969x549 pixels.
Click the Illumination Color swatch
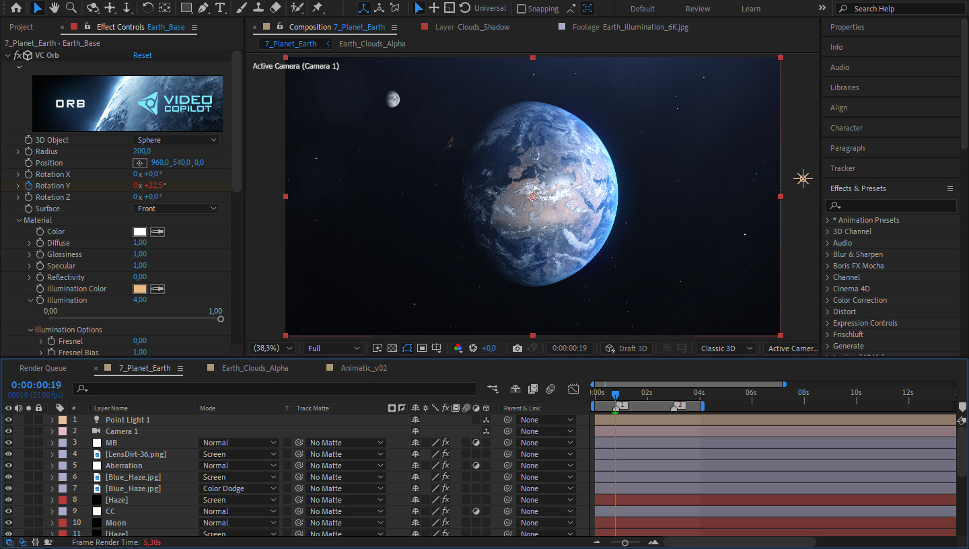point(140,289)
